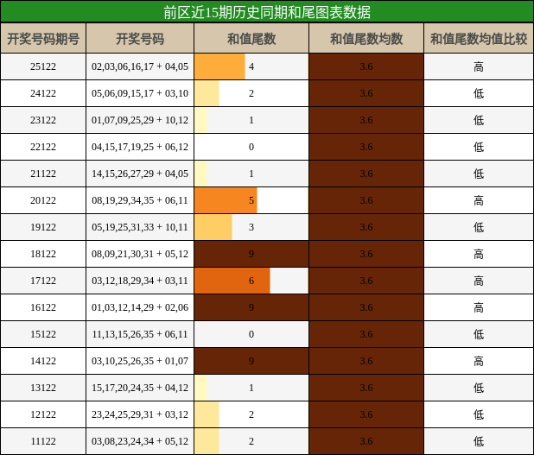
Task: Click issue number 13122
Action: (x=43, y=388)
